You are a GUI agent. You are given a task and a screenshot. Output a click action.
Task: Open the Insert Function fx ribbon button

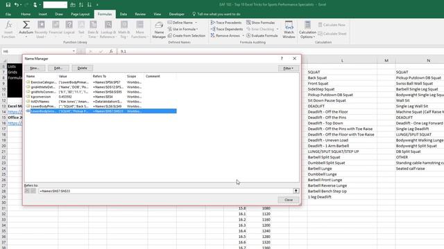pos(8,29)
